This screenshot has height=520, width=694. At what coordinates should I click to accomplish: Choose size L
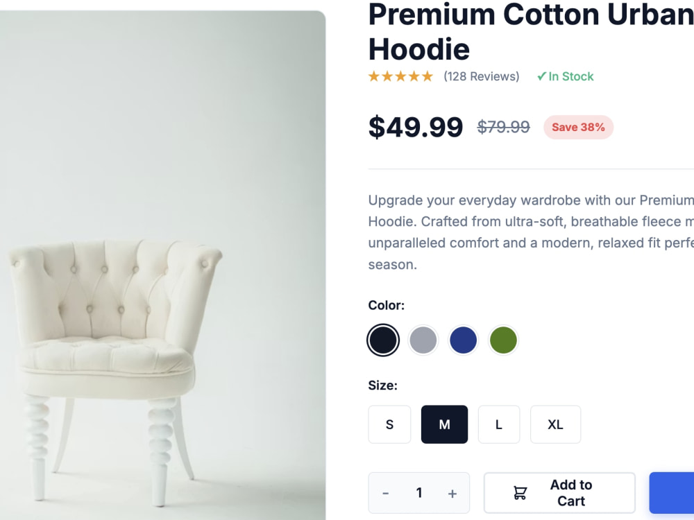(499, 424)
